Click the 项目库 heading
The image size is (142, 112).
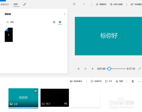(x=8, y=14)
